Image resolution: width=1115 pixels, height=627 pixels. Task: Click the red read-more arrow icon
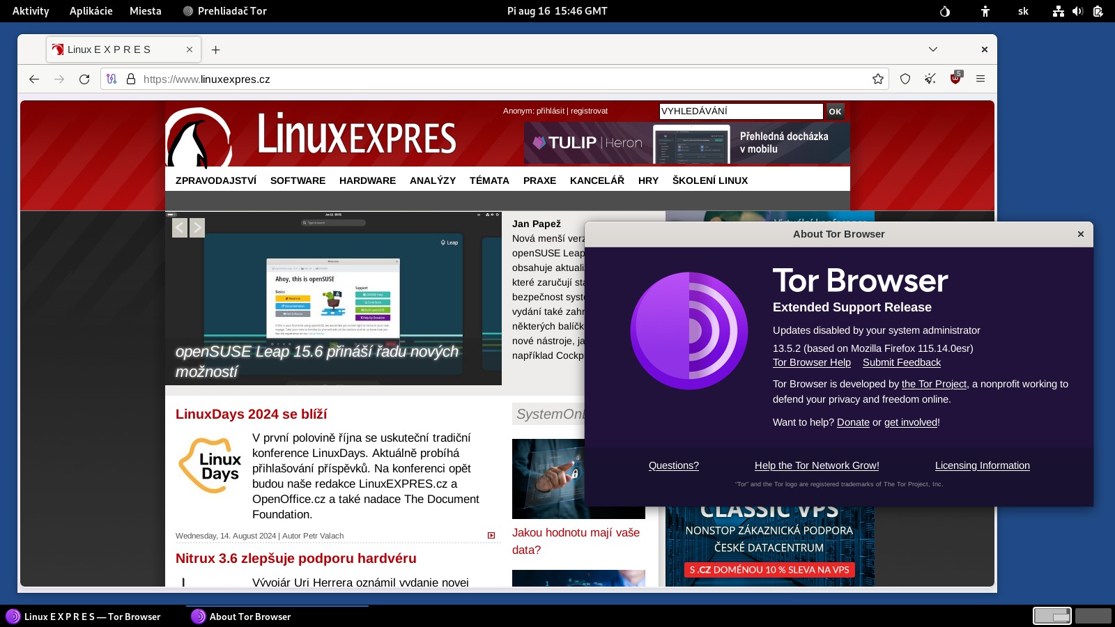(491, 536)
